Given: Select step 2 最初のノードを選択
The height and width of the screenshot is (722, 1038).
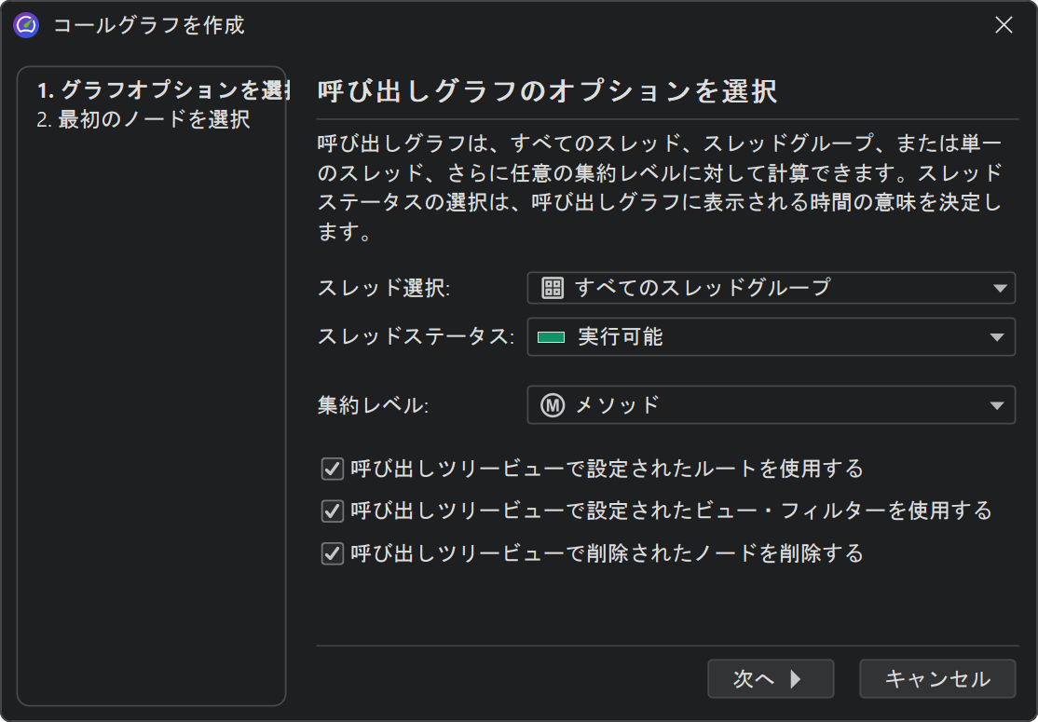Looking at the screenshot, I should (x=143, y=120).
